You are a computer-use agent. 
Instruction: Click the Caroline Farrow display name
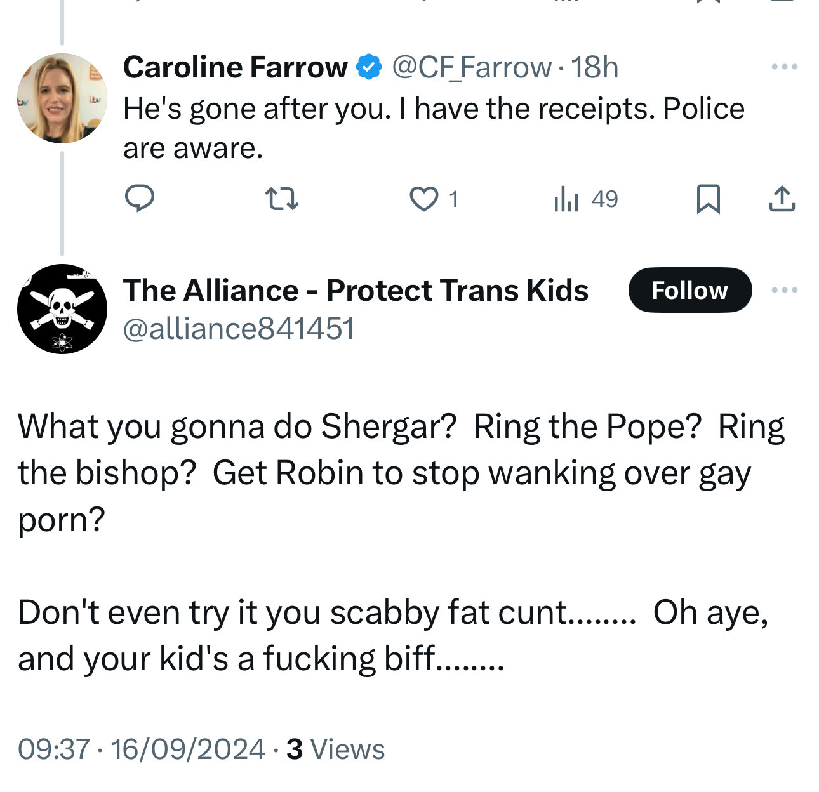235,67
